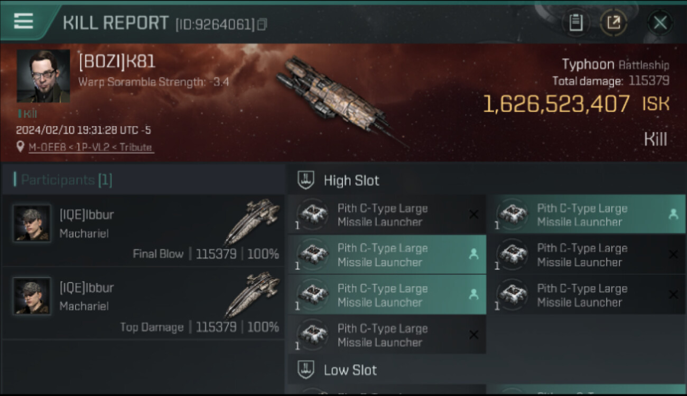Click the Typhoon Battleship ship name label
Viewport: 687px width, 396px height.
click(615, 65)
